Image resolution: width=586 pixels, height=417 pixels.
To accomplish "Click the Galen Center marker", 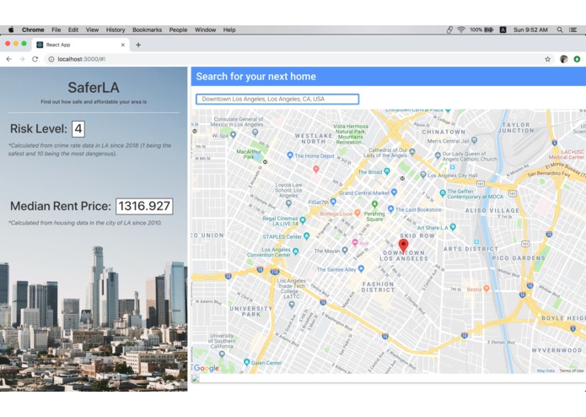I will (x=247, y=362).
